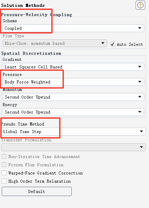
Task: Toggle the Non-Iterative Time Advancement checkbox
Action: (x=4, y=156)
